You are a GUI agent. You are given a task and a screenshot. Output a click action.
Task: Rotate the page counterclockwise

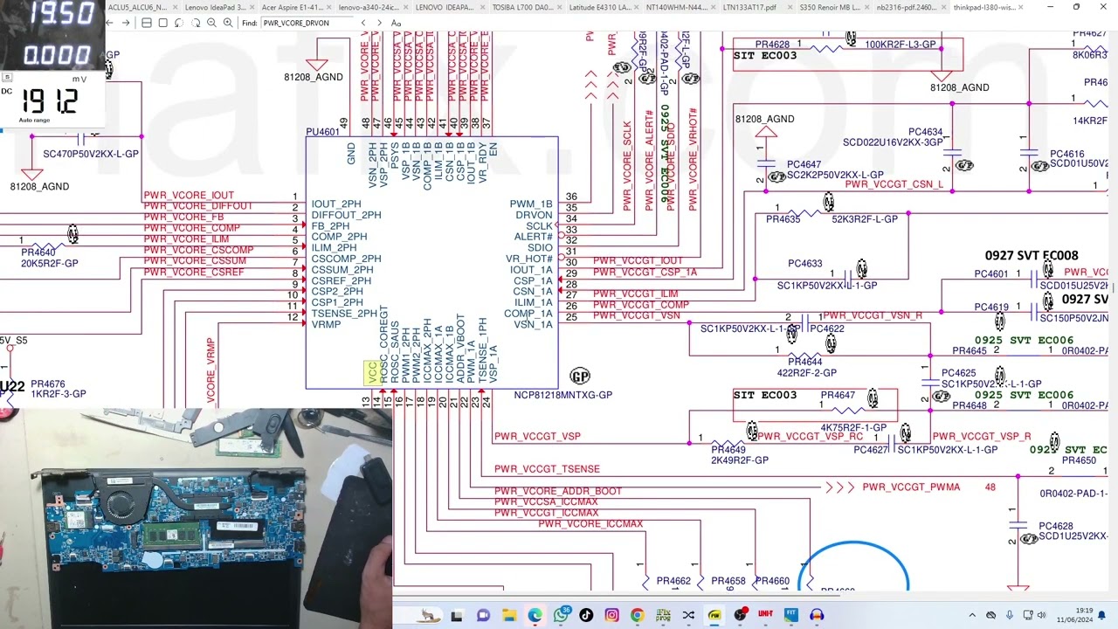[179, 23]
